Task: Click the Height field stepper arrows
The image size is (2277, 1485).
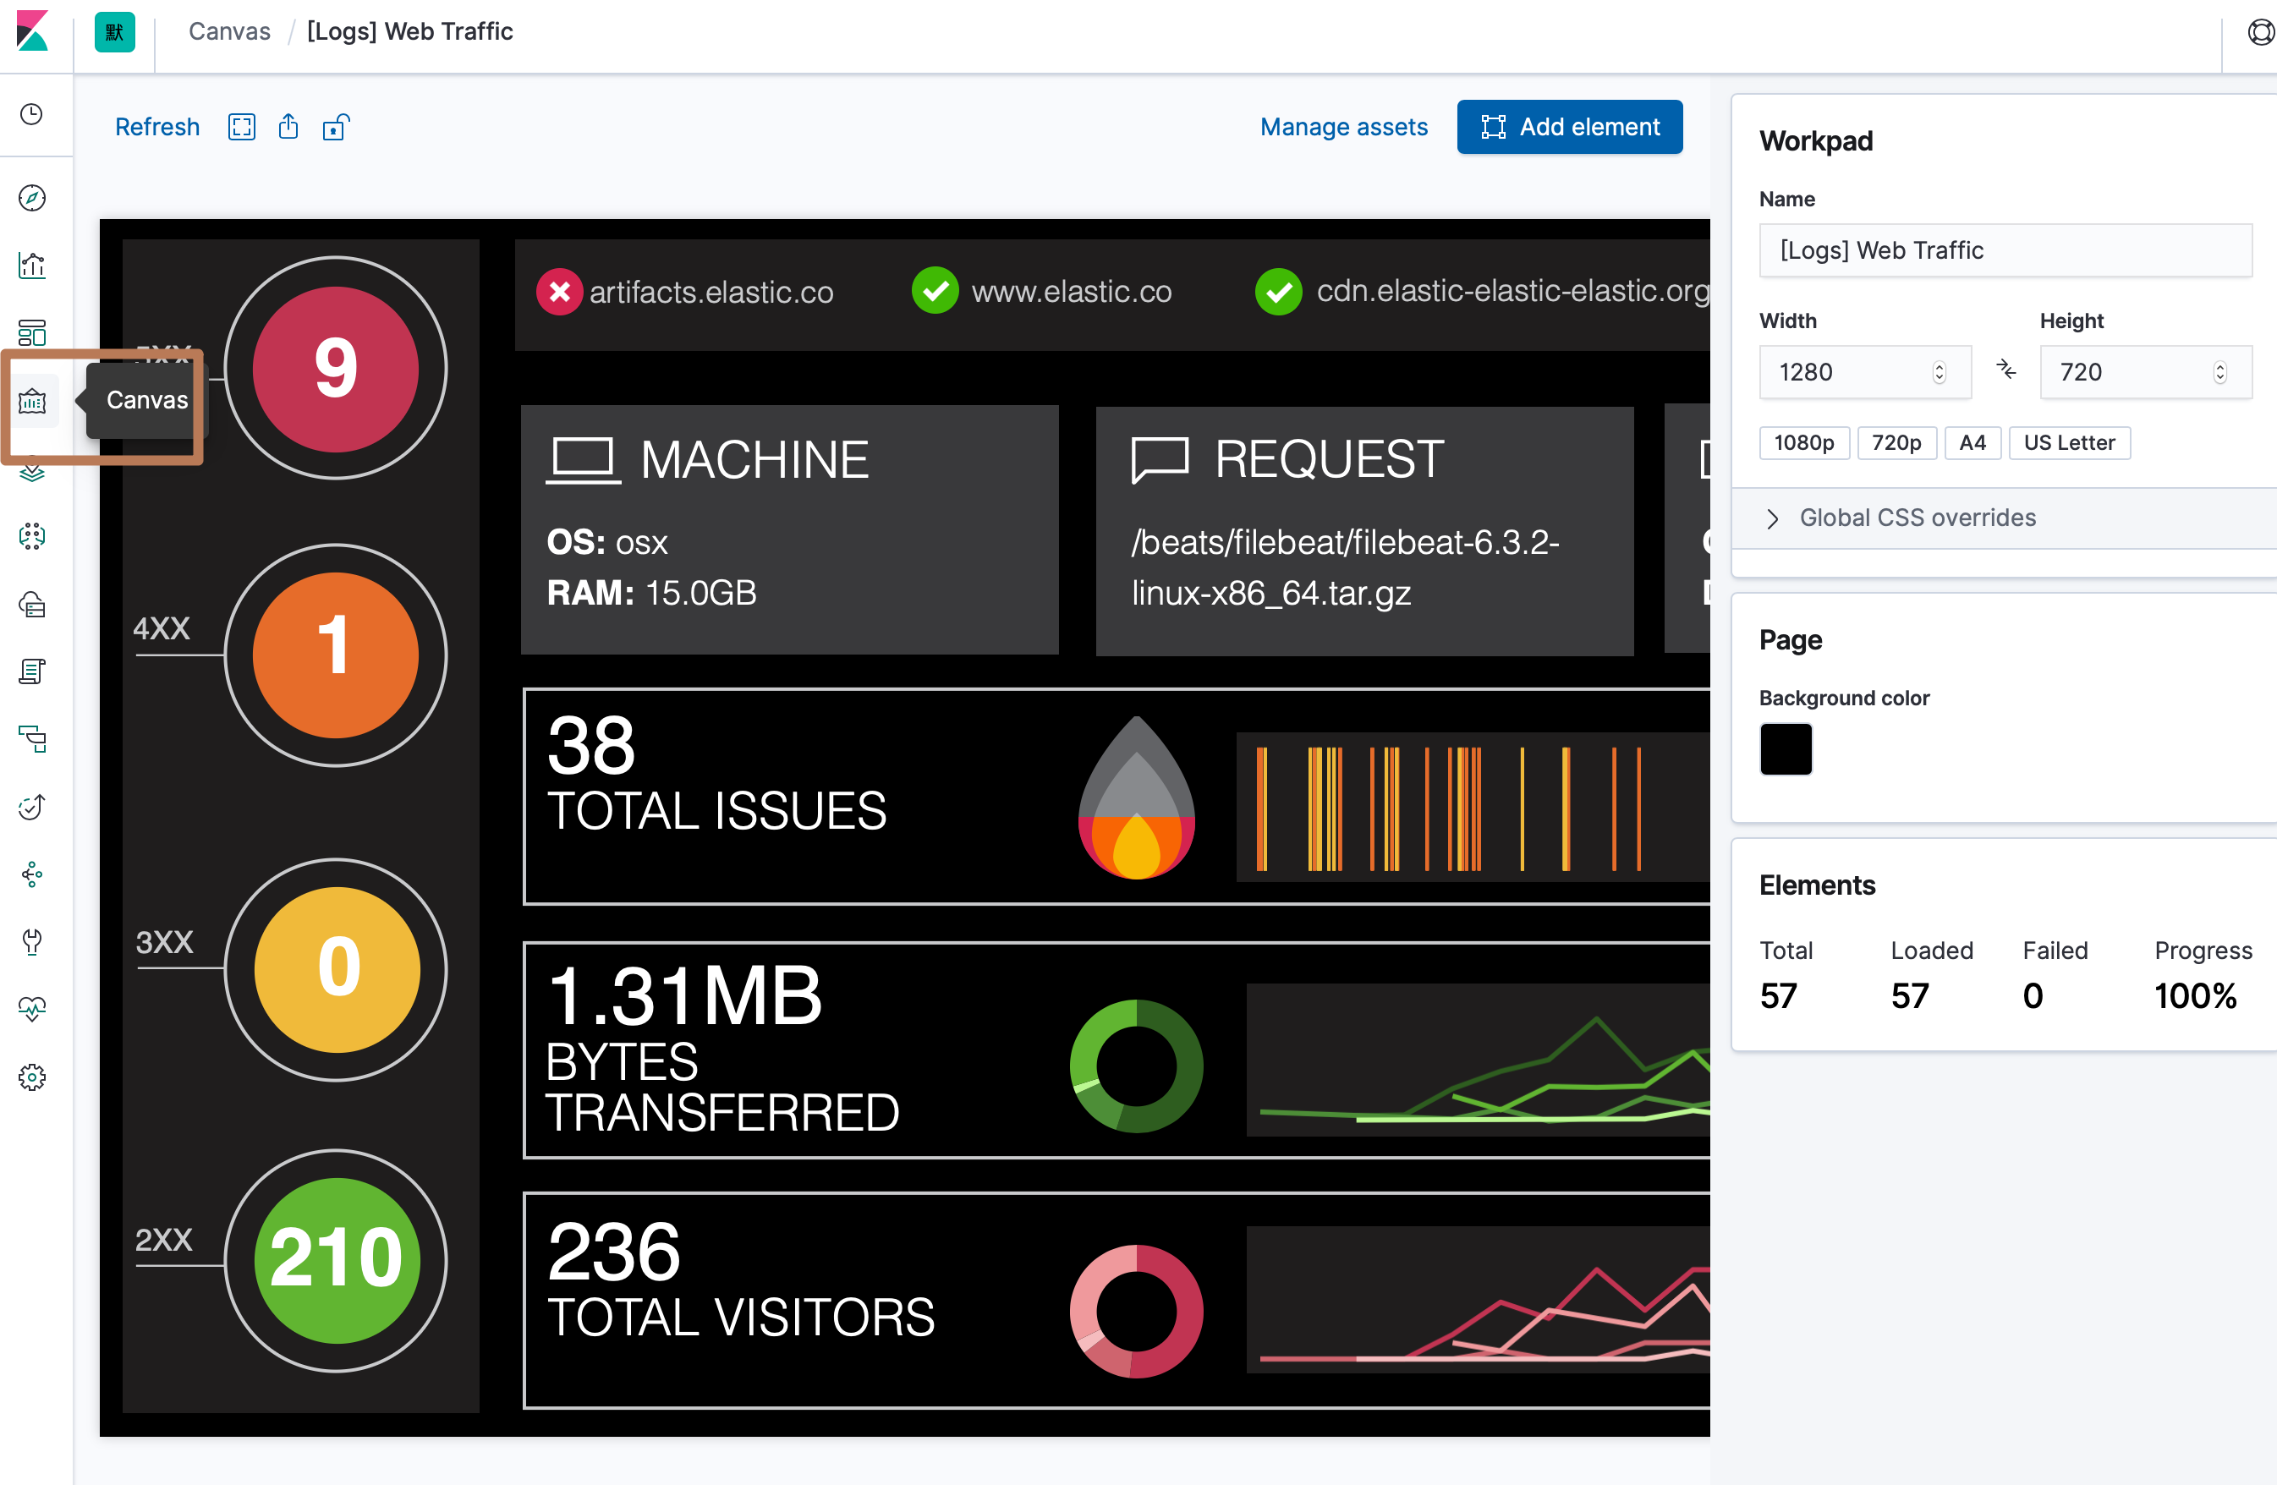Action: (2219, 372)
